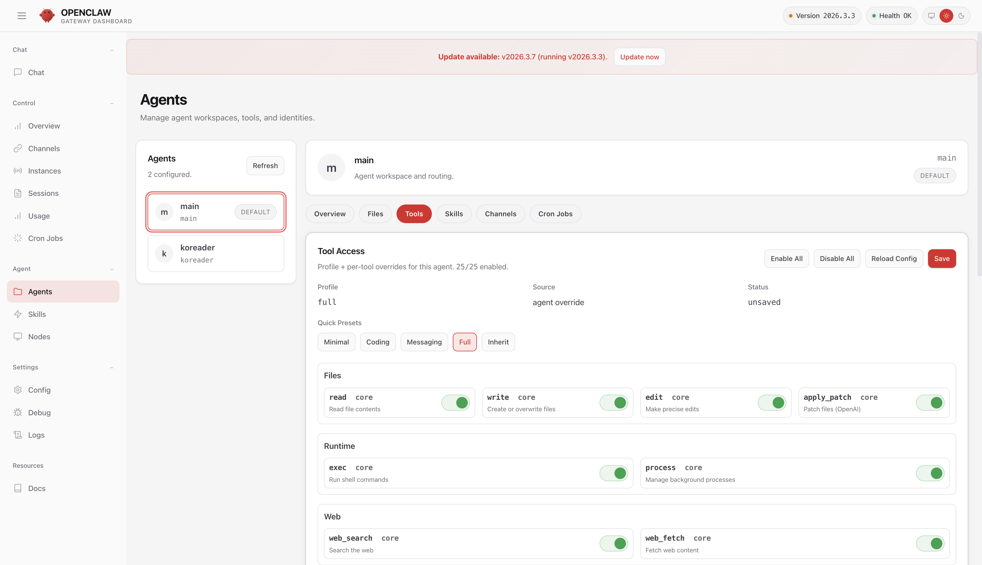Select the system theme monitor icon

tap(931, 15)
